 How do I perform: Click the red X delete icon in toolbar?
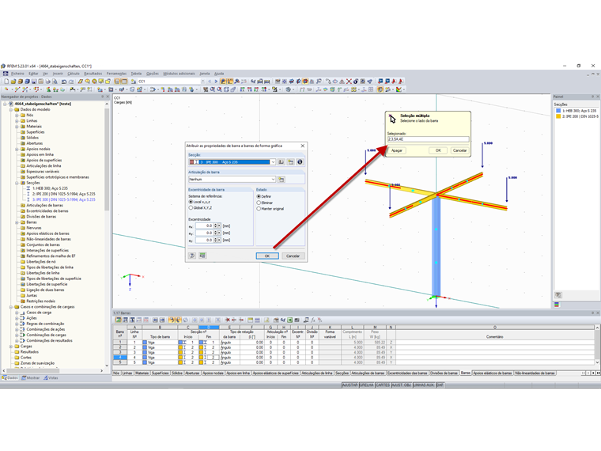(x=349, y=81)
